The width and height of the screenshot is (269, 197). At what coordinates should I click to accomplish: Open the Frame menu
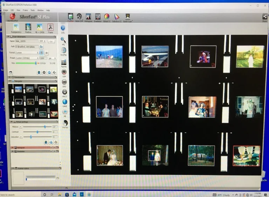click(x=25, y=10)
